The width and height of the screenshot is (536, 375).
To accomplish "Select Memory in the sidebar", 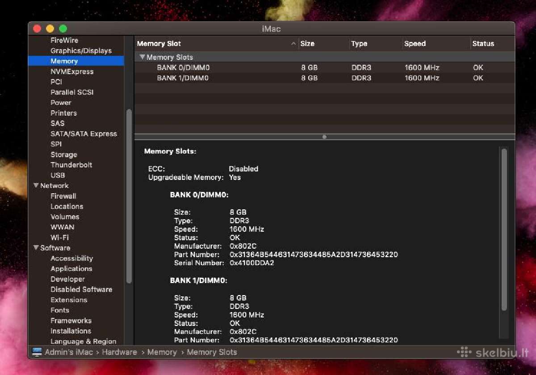I will tap(76, 61).
